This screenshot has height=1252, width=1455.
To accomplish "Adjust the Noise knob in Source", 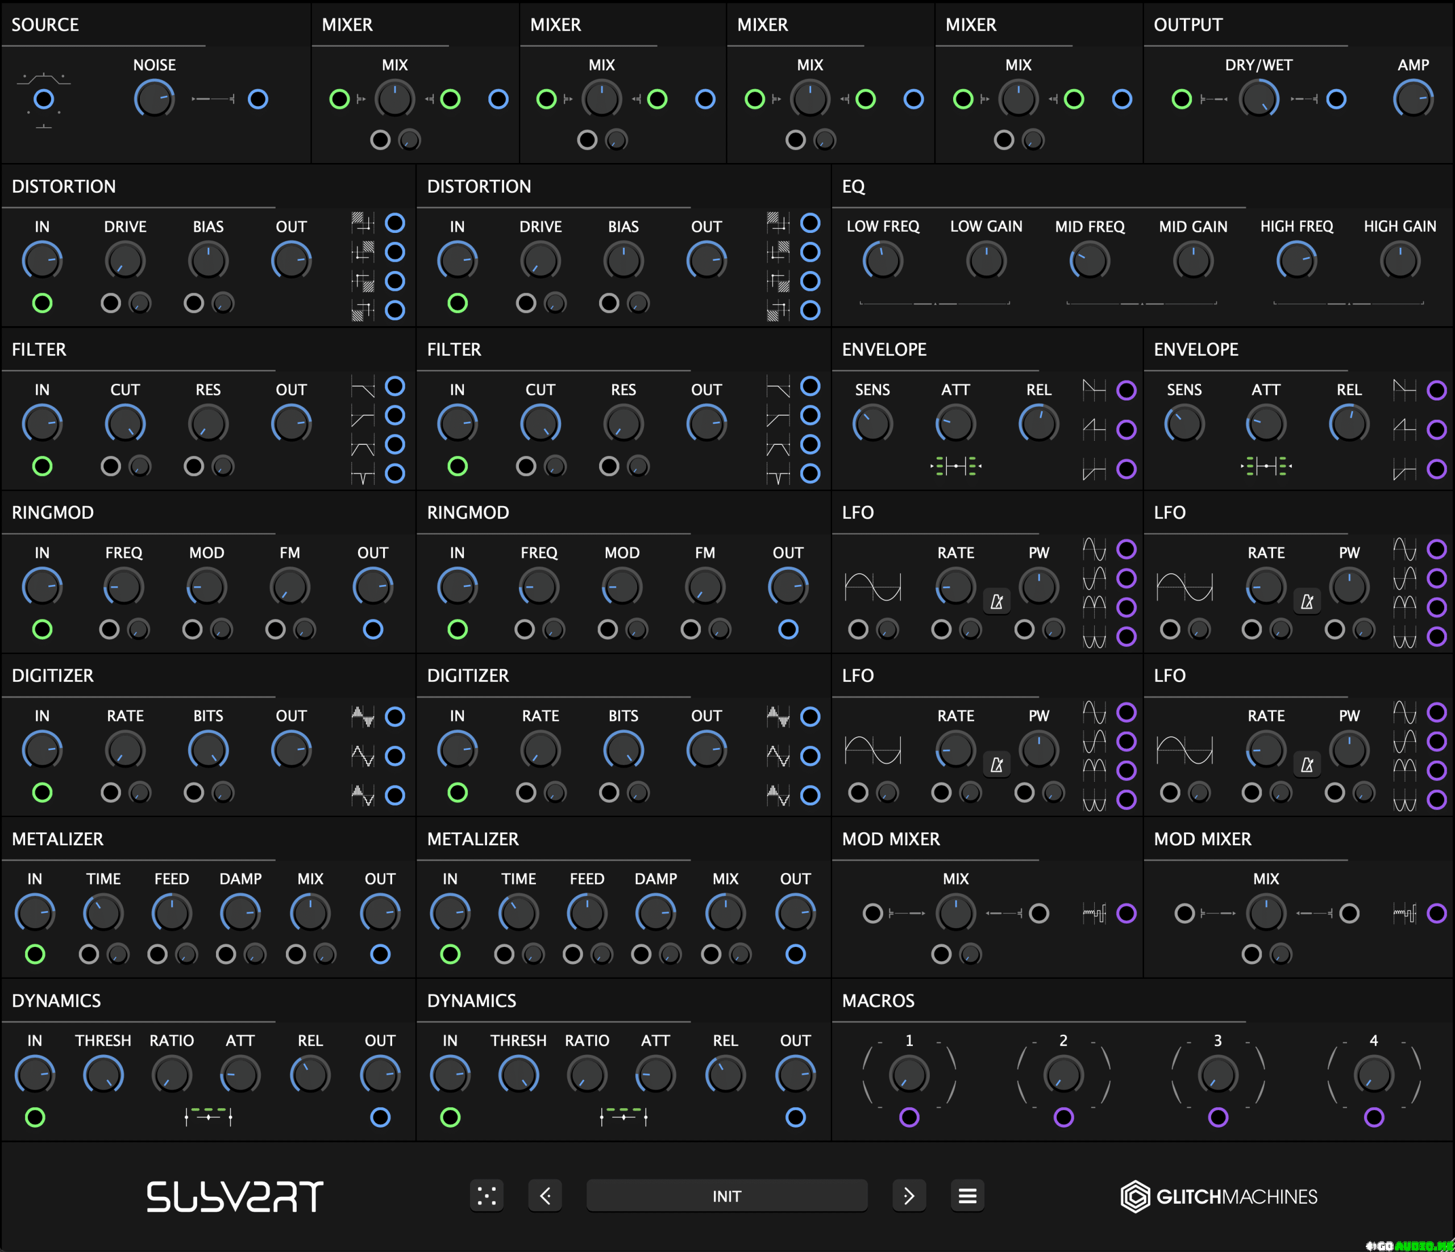I will point(155,99).
